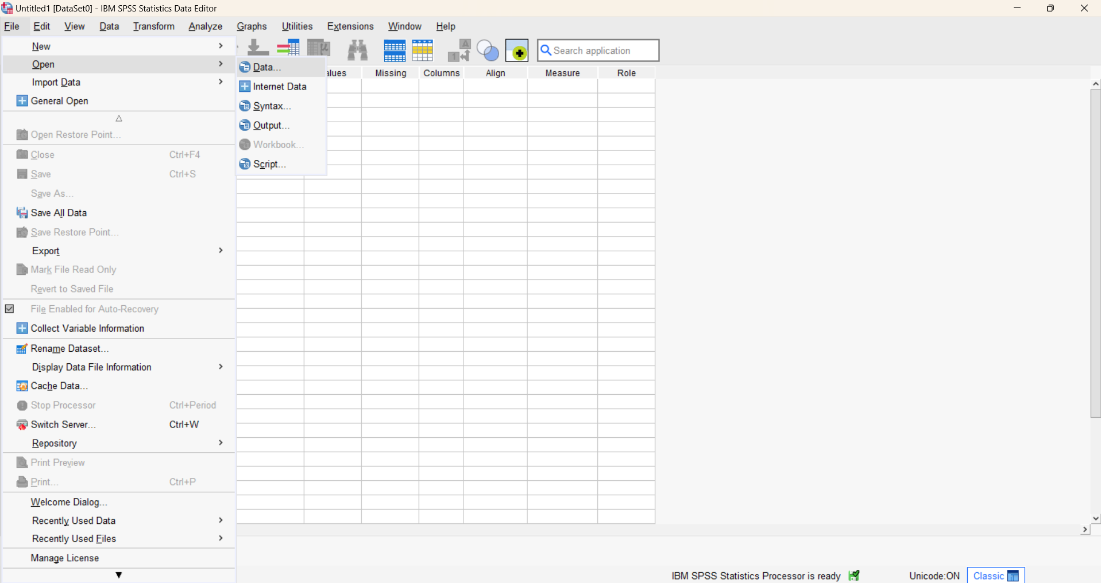
Task: Toggle File Enabled for Auto-Recovery checkbox
Action: pyautogui.click(x=10, y=309)
